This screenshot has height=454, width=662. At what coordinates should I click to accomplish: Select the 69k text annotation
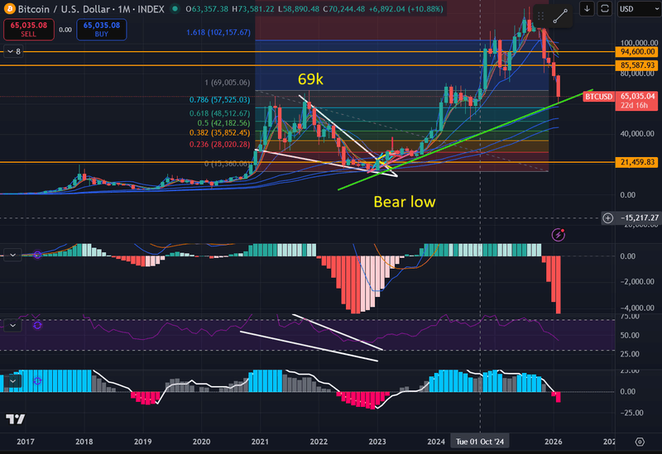tap(310, 79)
